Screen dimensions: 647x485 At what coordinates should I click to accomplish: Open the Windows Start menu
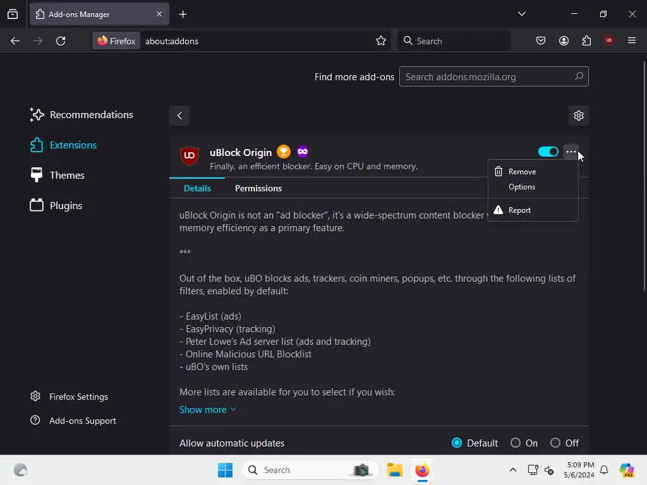[226, 470]
